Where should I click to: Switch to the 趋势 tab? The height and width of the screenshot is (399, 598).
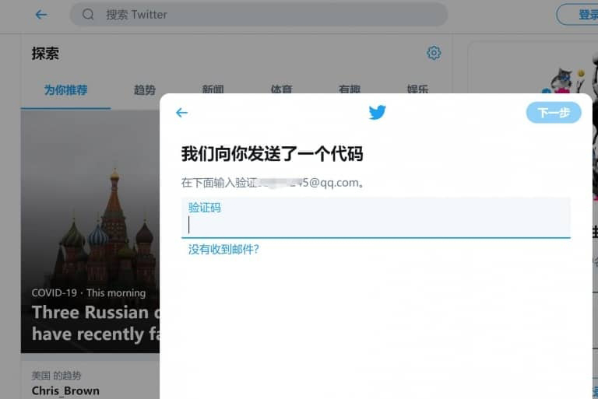point(145,90)
